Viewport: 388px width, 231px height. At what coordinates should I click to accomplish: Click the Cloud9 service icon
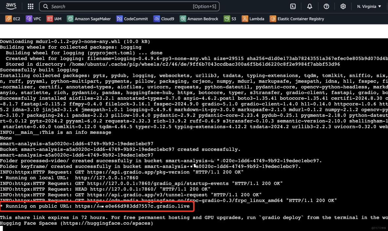click(156, 19)
